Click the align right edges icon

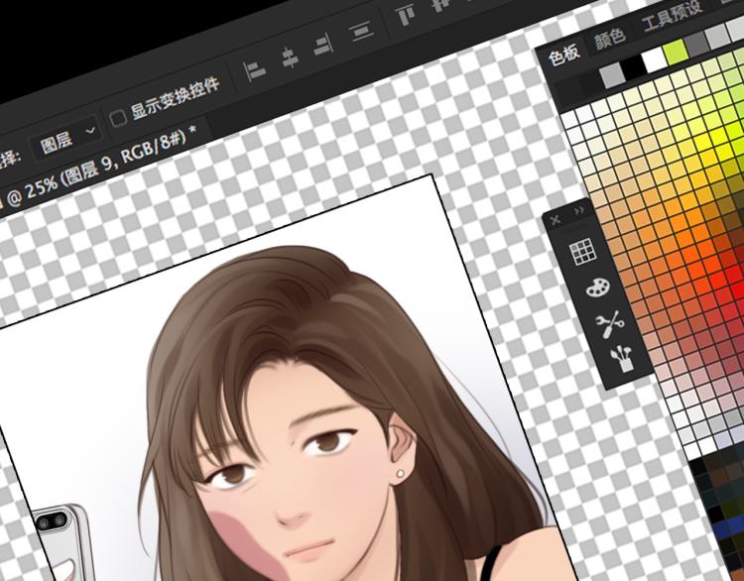[322, 47]
